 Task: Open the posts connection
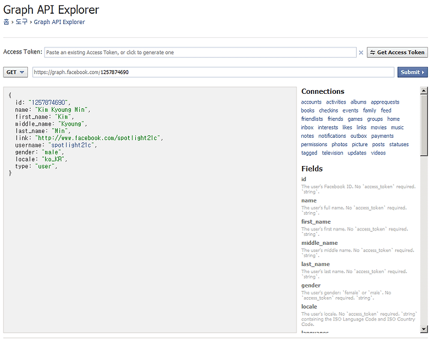click(378, 145)
